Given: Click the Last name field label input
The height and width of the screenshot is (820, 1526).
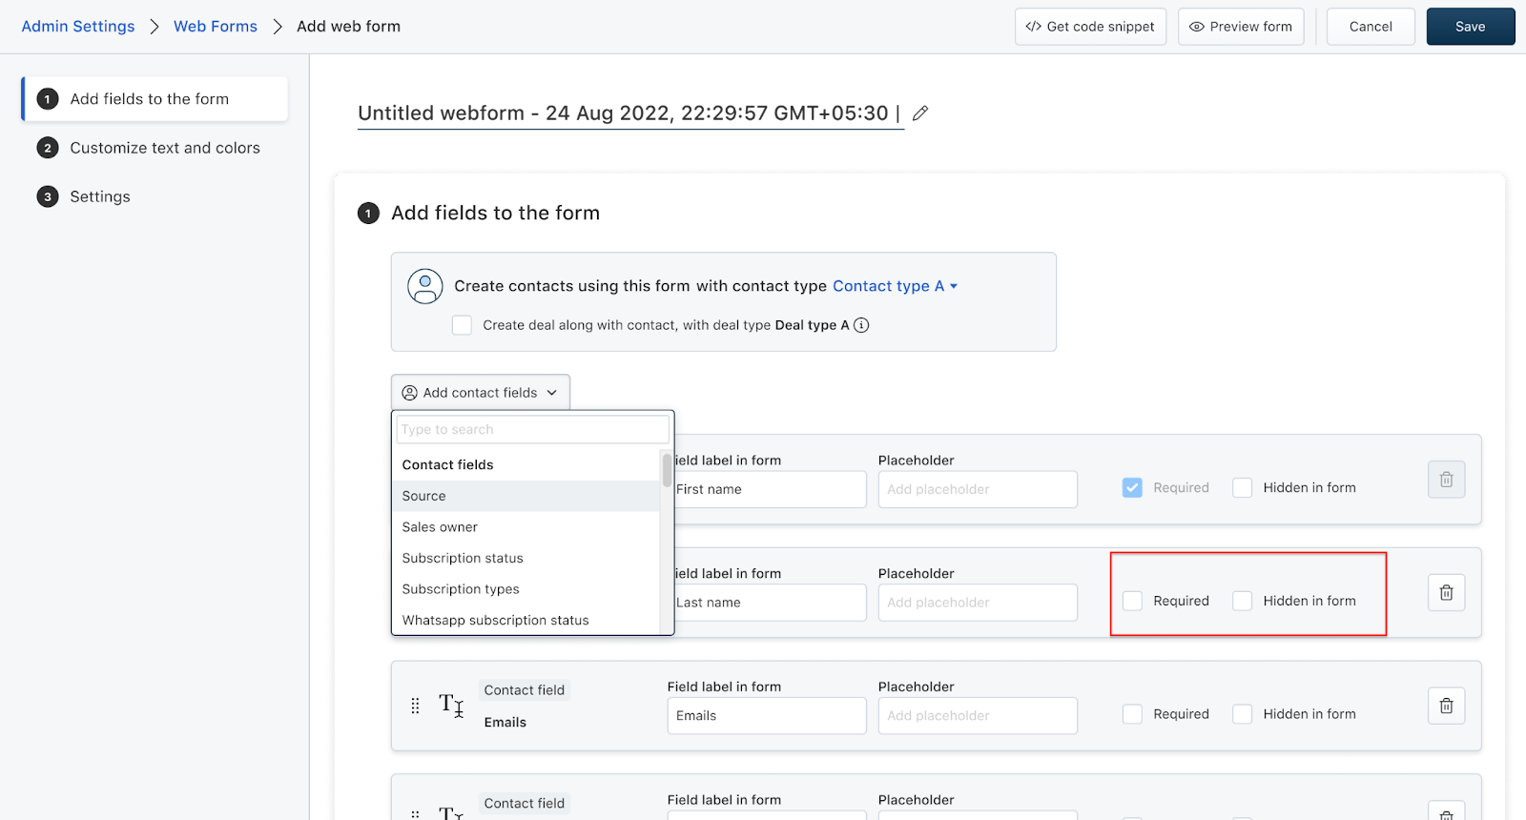Looking at the screenshot, I should (769, 603).
